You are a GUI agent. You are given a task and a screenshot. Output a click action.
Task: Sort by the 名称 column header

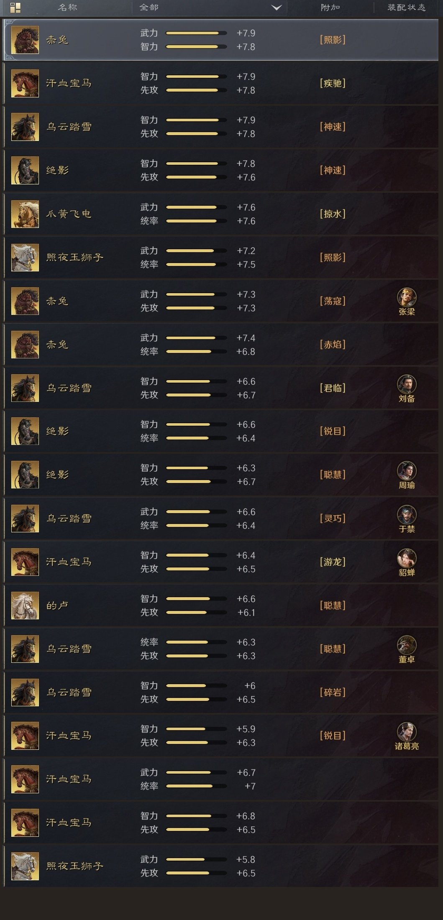pos(67,7)
